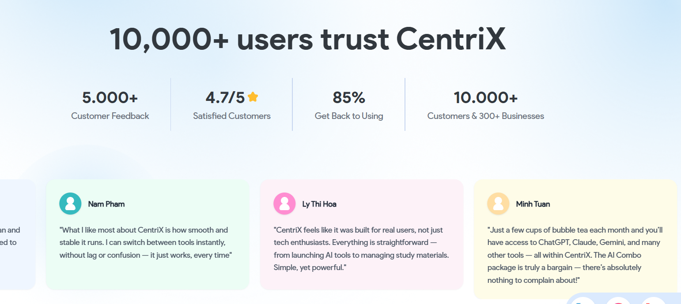
Task: Click the 'Simple, yet powerful.' quote text
Action: pos(310,267)
